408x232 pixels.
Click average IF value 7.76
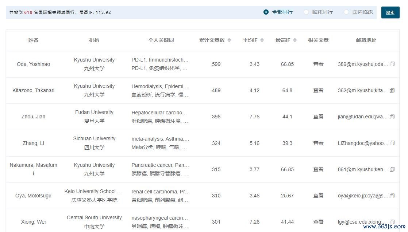[254, 117]
